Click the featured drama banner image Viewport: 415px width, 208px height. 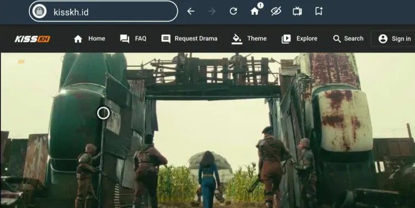tap(207, 130)
